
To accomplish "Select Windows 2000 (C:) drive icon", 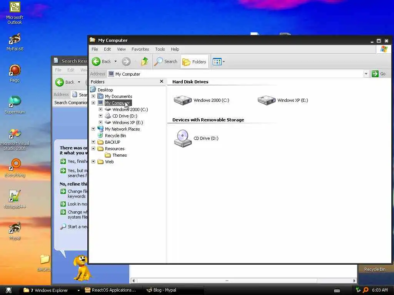I will click(x=201, y=100).
